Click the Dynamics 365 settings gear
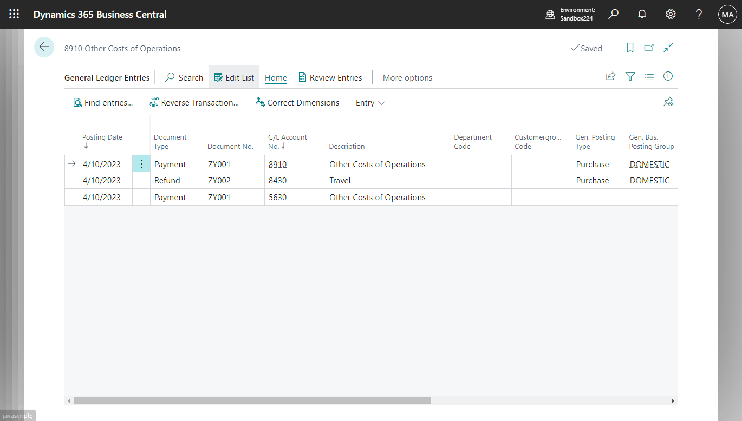The width and height of the screenshot is (742, 421). (x=671, y=14)
